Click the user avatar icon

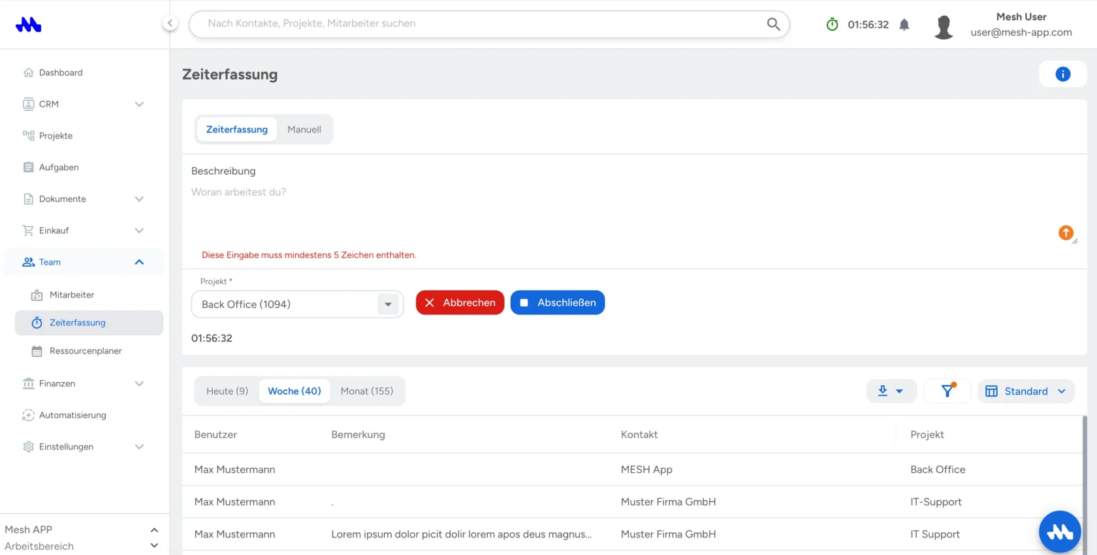[x=944, y=27]
